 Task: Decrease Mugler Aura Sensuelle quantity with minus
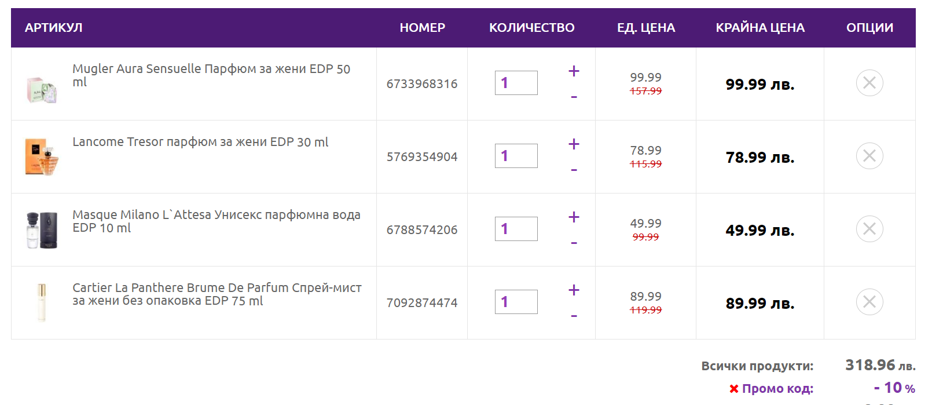coord(574,97)
